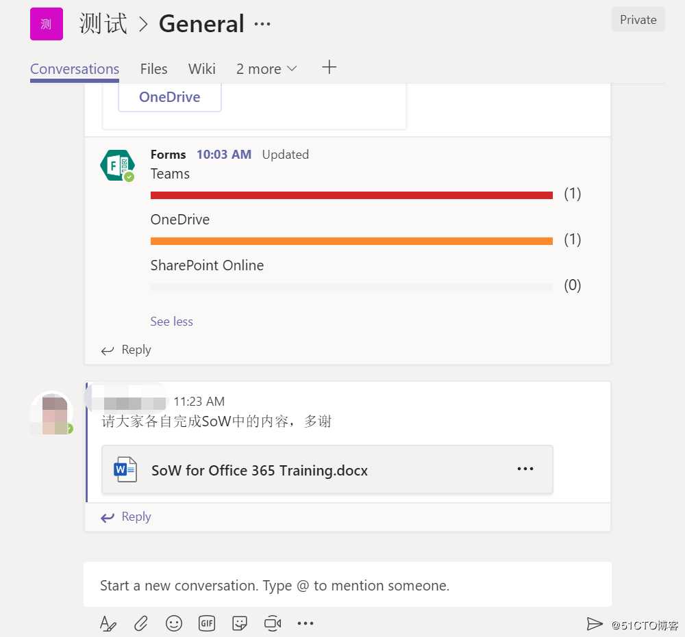This screenshot has height=637, width=685.
Task: Attach a file with the paperclip icon
Action: [140, 623]
